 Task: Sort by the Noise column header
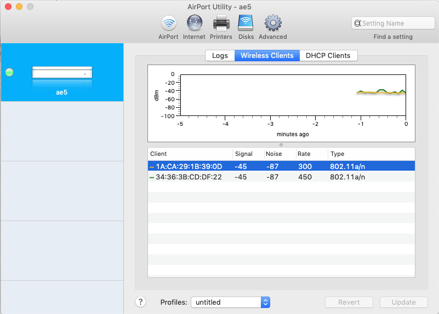point(280,154)
